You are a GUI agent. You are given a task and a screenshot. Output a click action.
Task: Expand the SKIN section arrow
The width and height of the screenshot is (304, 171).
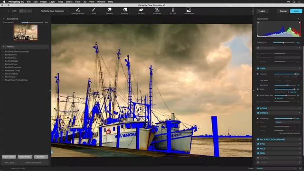click(300, 153)
